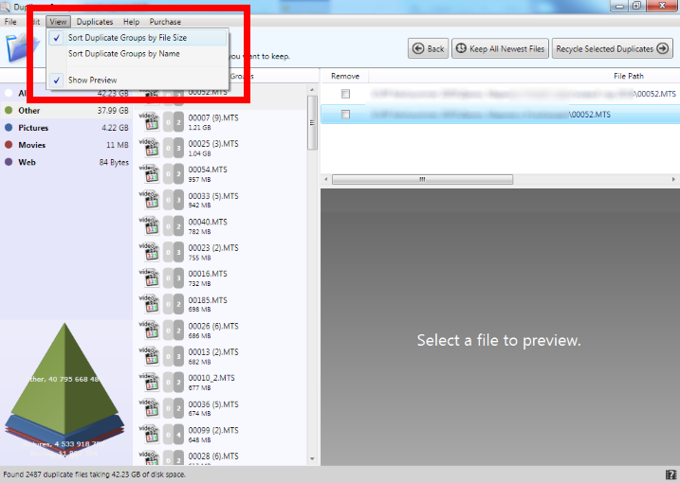
Task: Click the video icon beside 00007 (9).MTS
Action: point(148,121)
